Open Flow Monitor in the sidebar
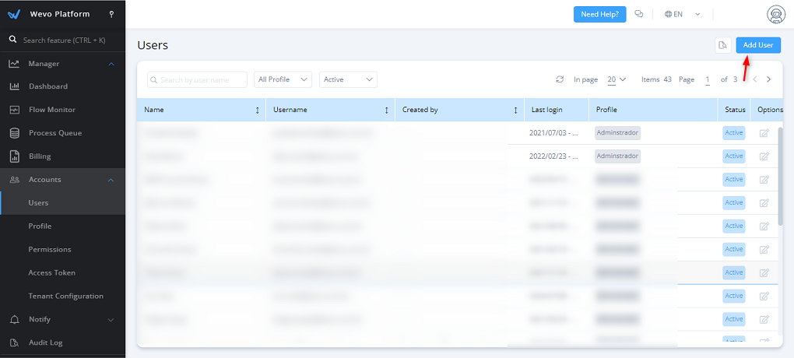 click(x=51, y=110)
